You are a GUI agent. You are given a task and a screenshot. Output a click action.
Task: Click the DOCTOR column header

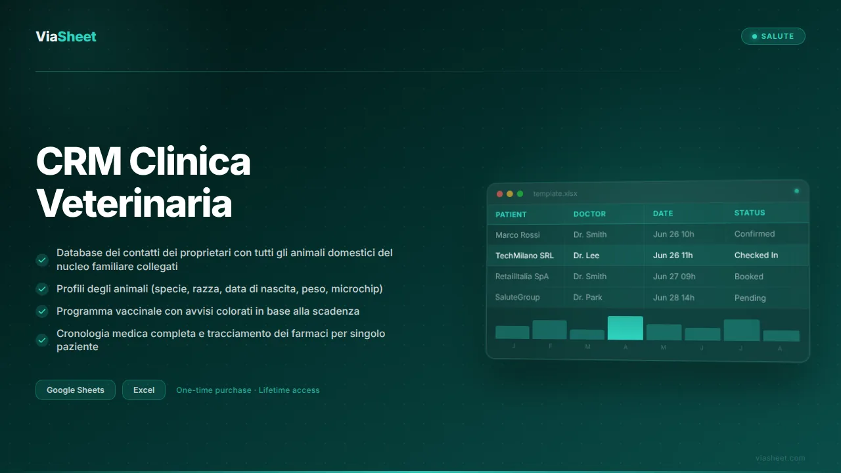(x=589, y=214)
